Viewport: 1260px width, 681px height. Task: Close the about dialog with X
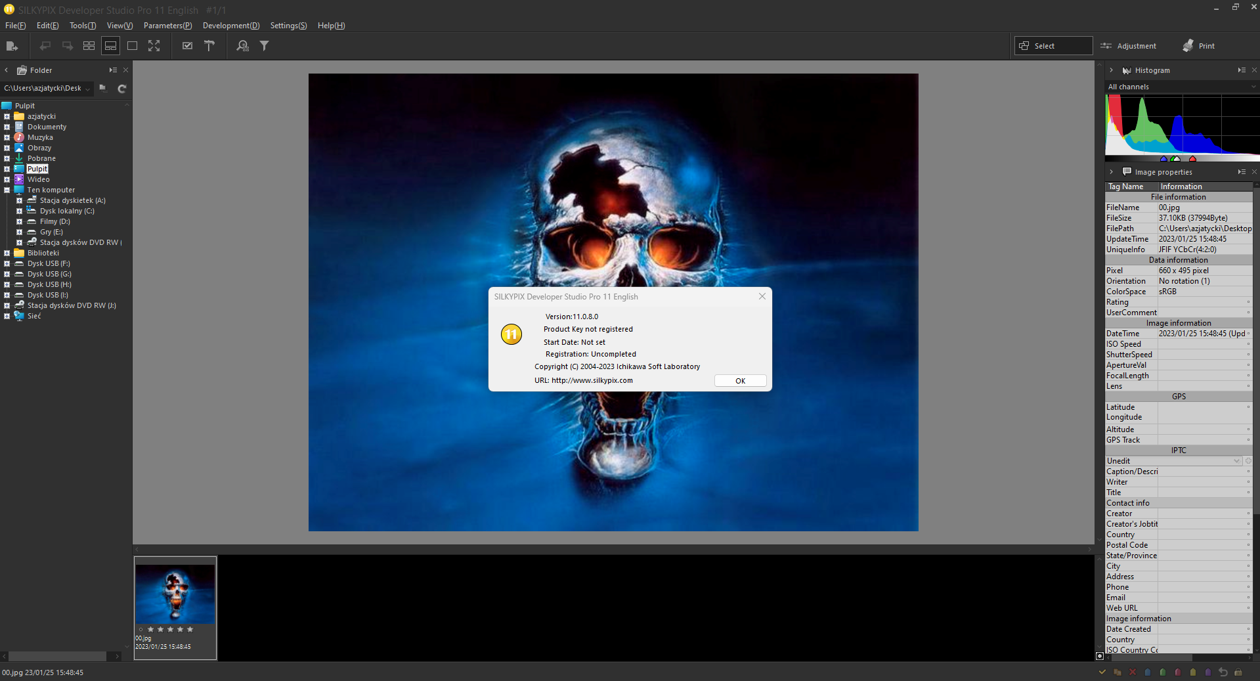click(762, 296)
